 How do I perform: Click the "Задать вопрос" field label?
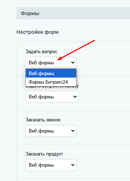[41, 52]
